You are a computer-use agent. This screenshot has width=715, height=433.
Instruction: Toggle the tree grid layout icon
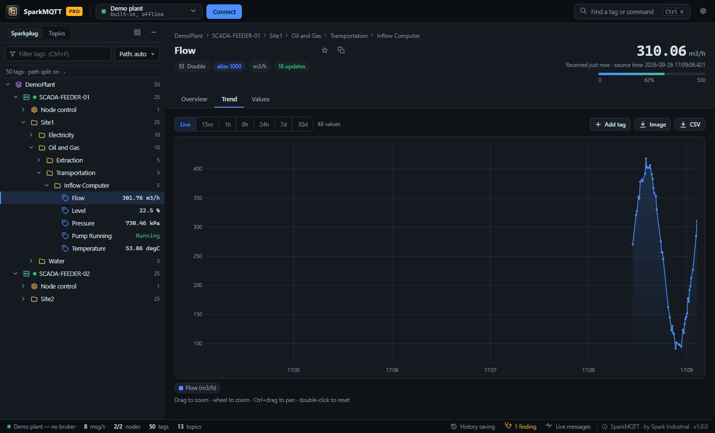pos(137,32)
